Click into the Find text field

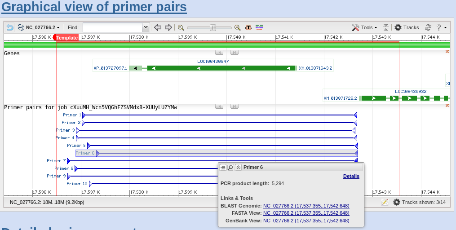click(112, 27)
